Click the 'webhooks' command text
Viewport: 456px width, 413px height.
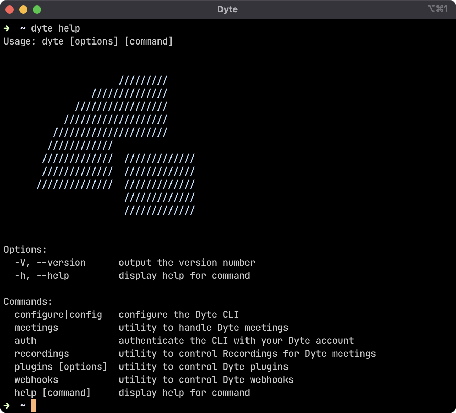(36, 379)
